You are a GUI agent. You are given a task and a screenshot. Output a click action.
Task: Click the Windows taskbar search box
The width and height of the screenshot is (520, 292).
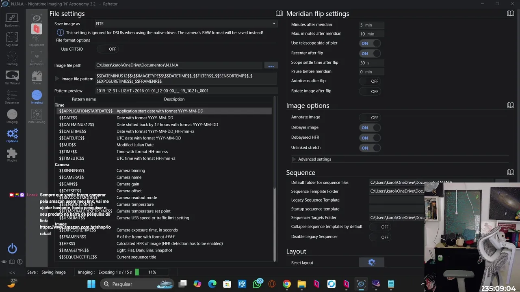(137, 284)
